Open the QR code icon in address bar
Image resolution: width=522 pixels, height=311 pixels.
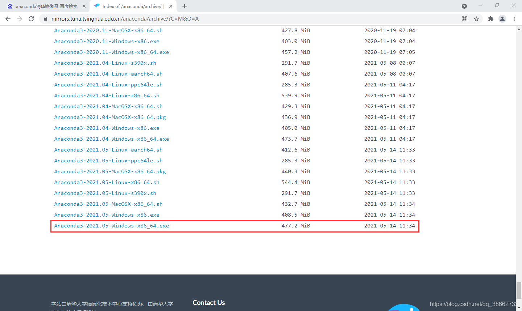(465, 19)
